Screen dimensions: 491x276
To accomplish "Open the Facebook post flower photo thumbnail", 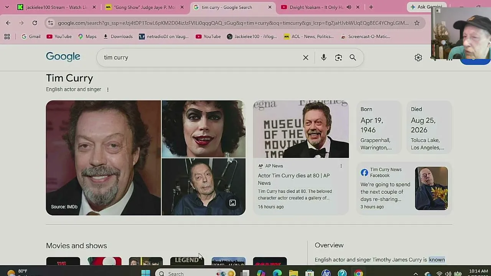I will click(431, 188).
